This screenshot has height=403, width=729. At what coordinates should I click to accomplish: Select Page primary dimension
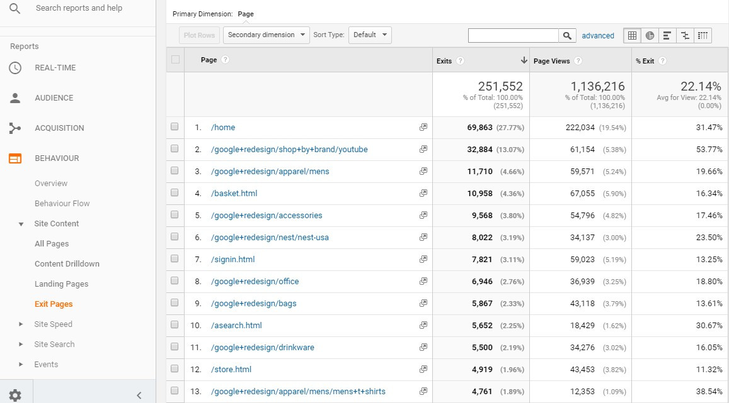246,14
